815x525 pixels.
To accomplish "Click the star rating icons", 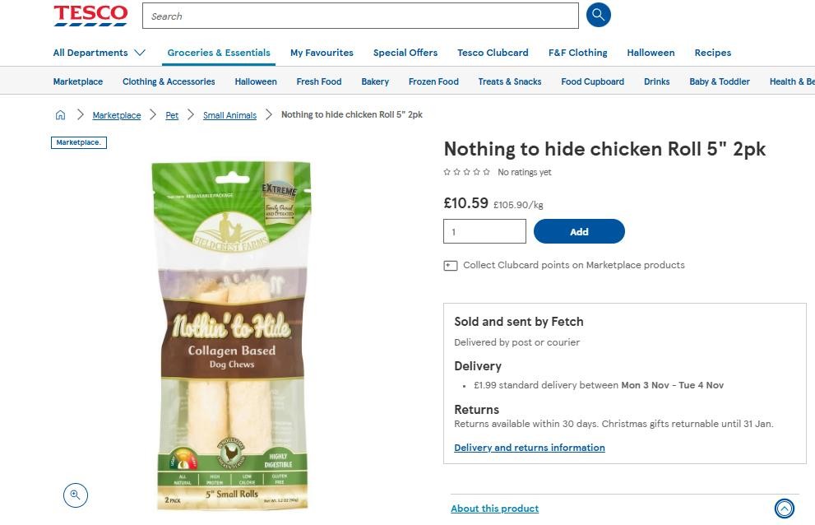I will click(466, 172).
